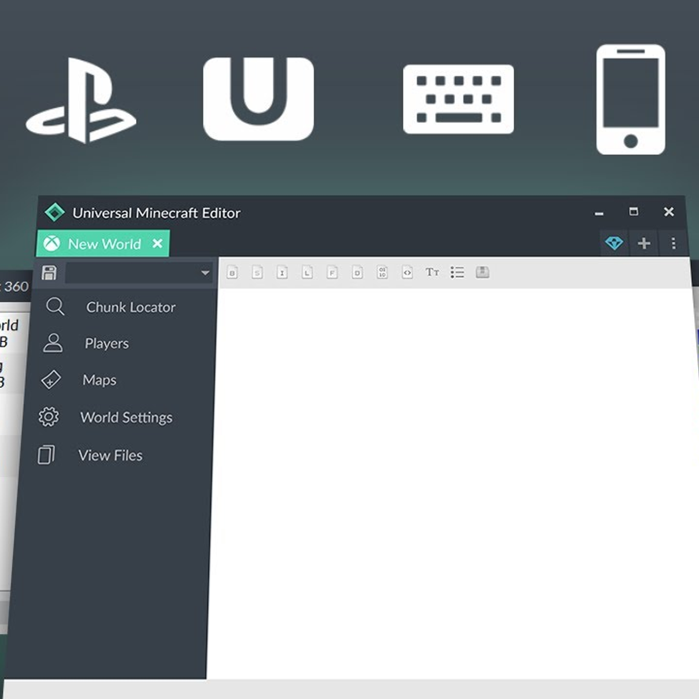Screen dimensions: 699x699
Task: Click the Double tag icon
Action: point(357,273)
